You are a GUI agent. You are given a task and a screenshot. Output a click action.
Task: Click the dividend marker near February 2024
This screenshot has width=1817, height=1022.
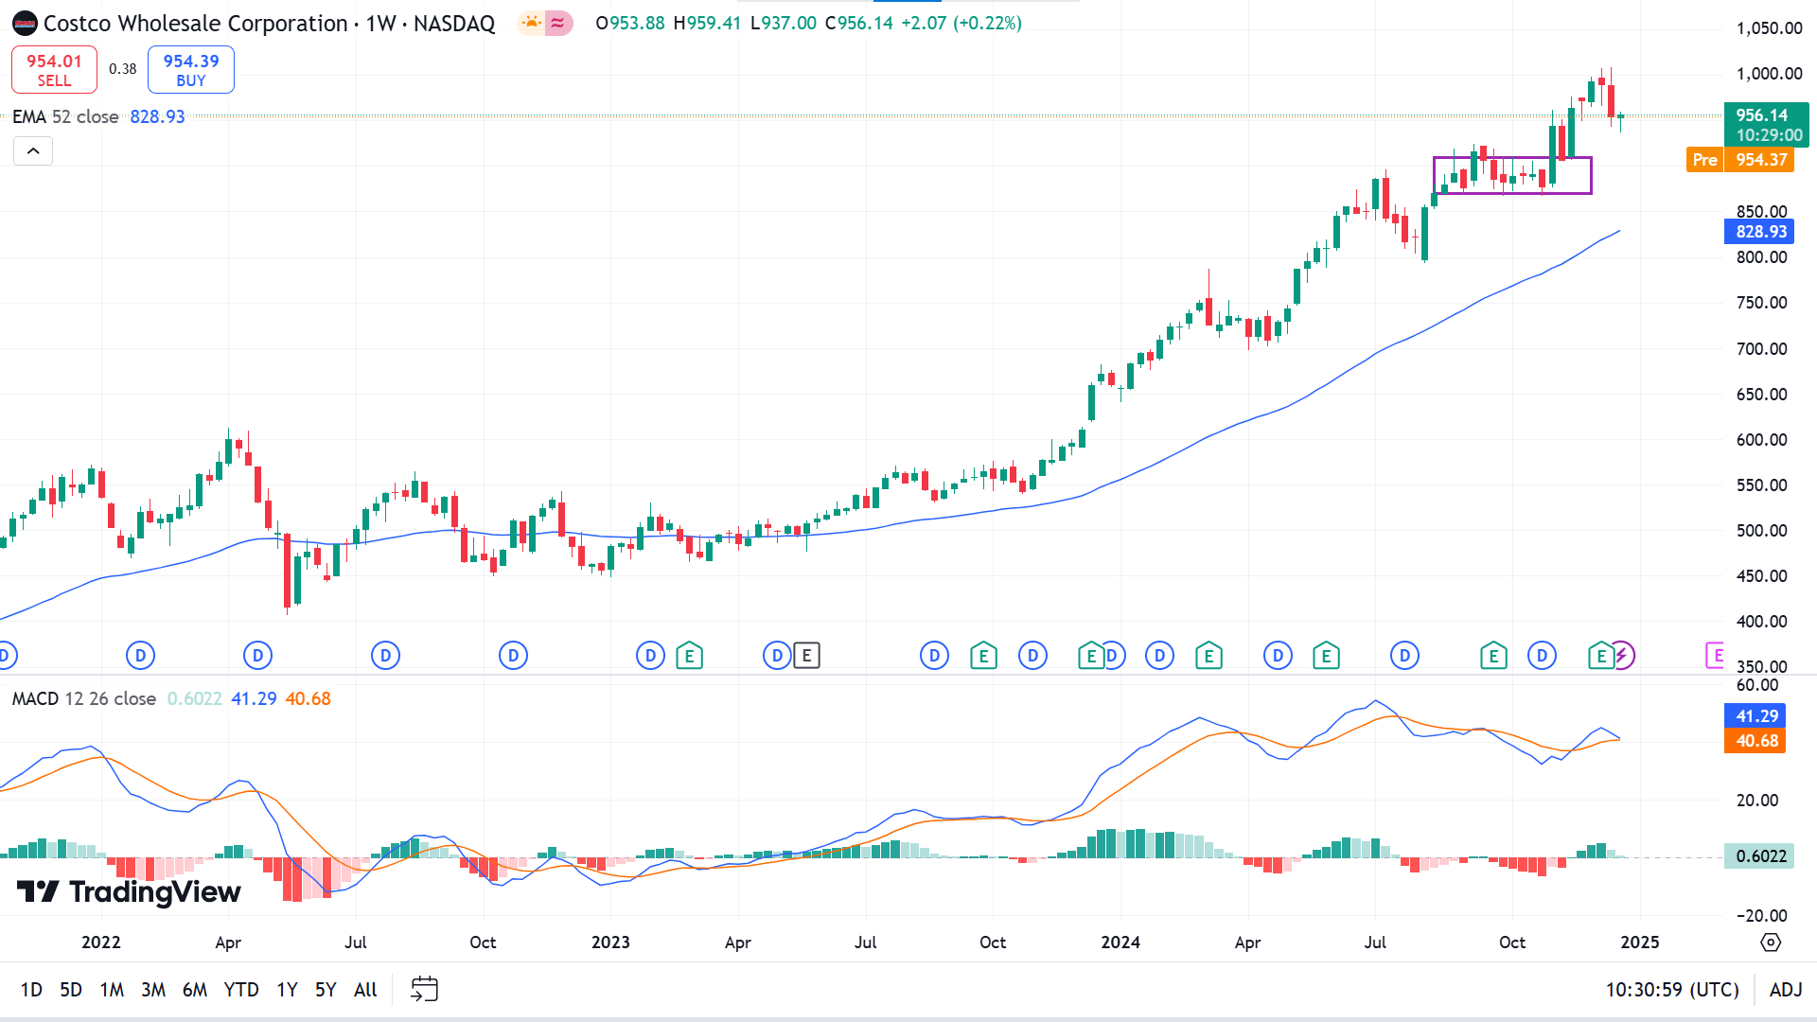pyautogui.click(x=1159, y=655)
